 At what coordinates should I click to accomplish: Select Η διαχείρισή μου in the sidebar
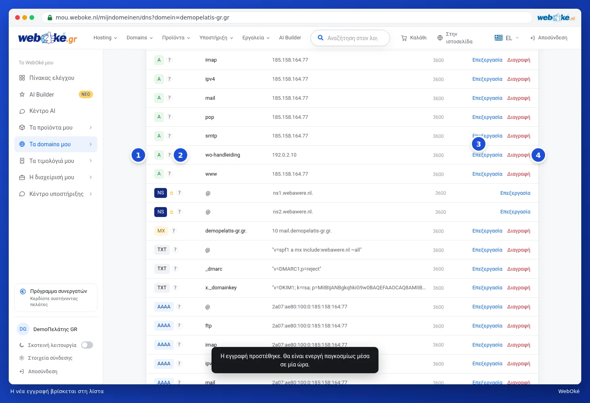tap(56, 177)
